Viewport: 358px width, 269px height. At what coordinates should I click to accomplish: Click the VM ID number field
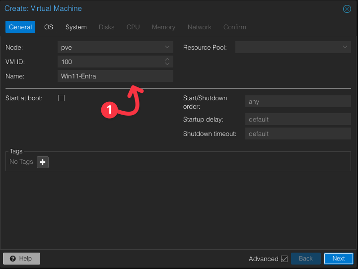[109, 62]
